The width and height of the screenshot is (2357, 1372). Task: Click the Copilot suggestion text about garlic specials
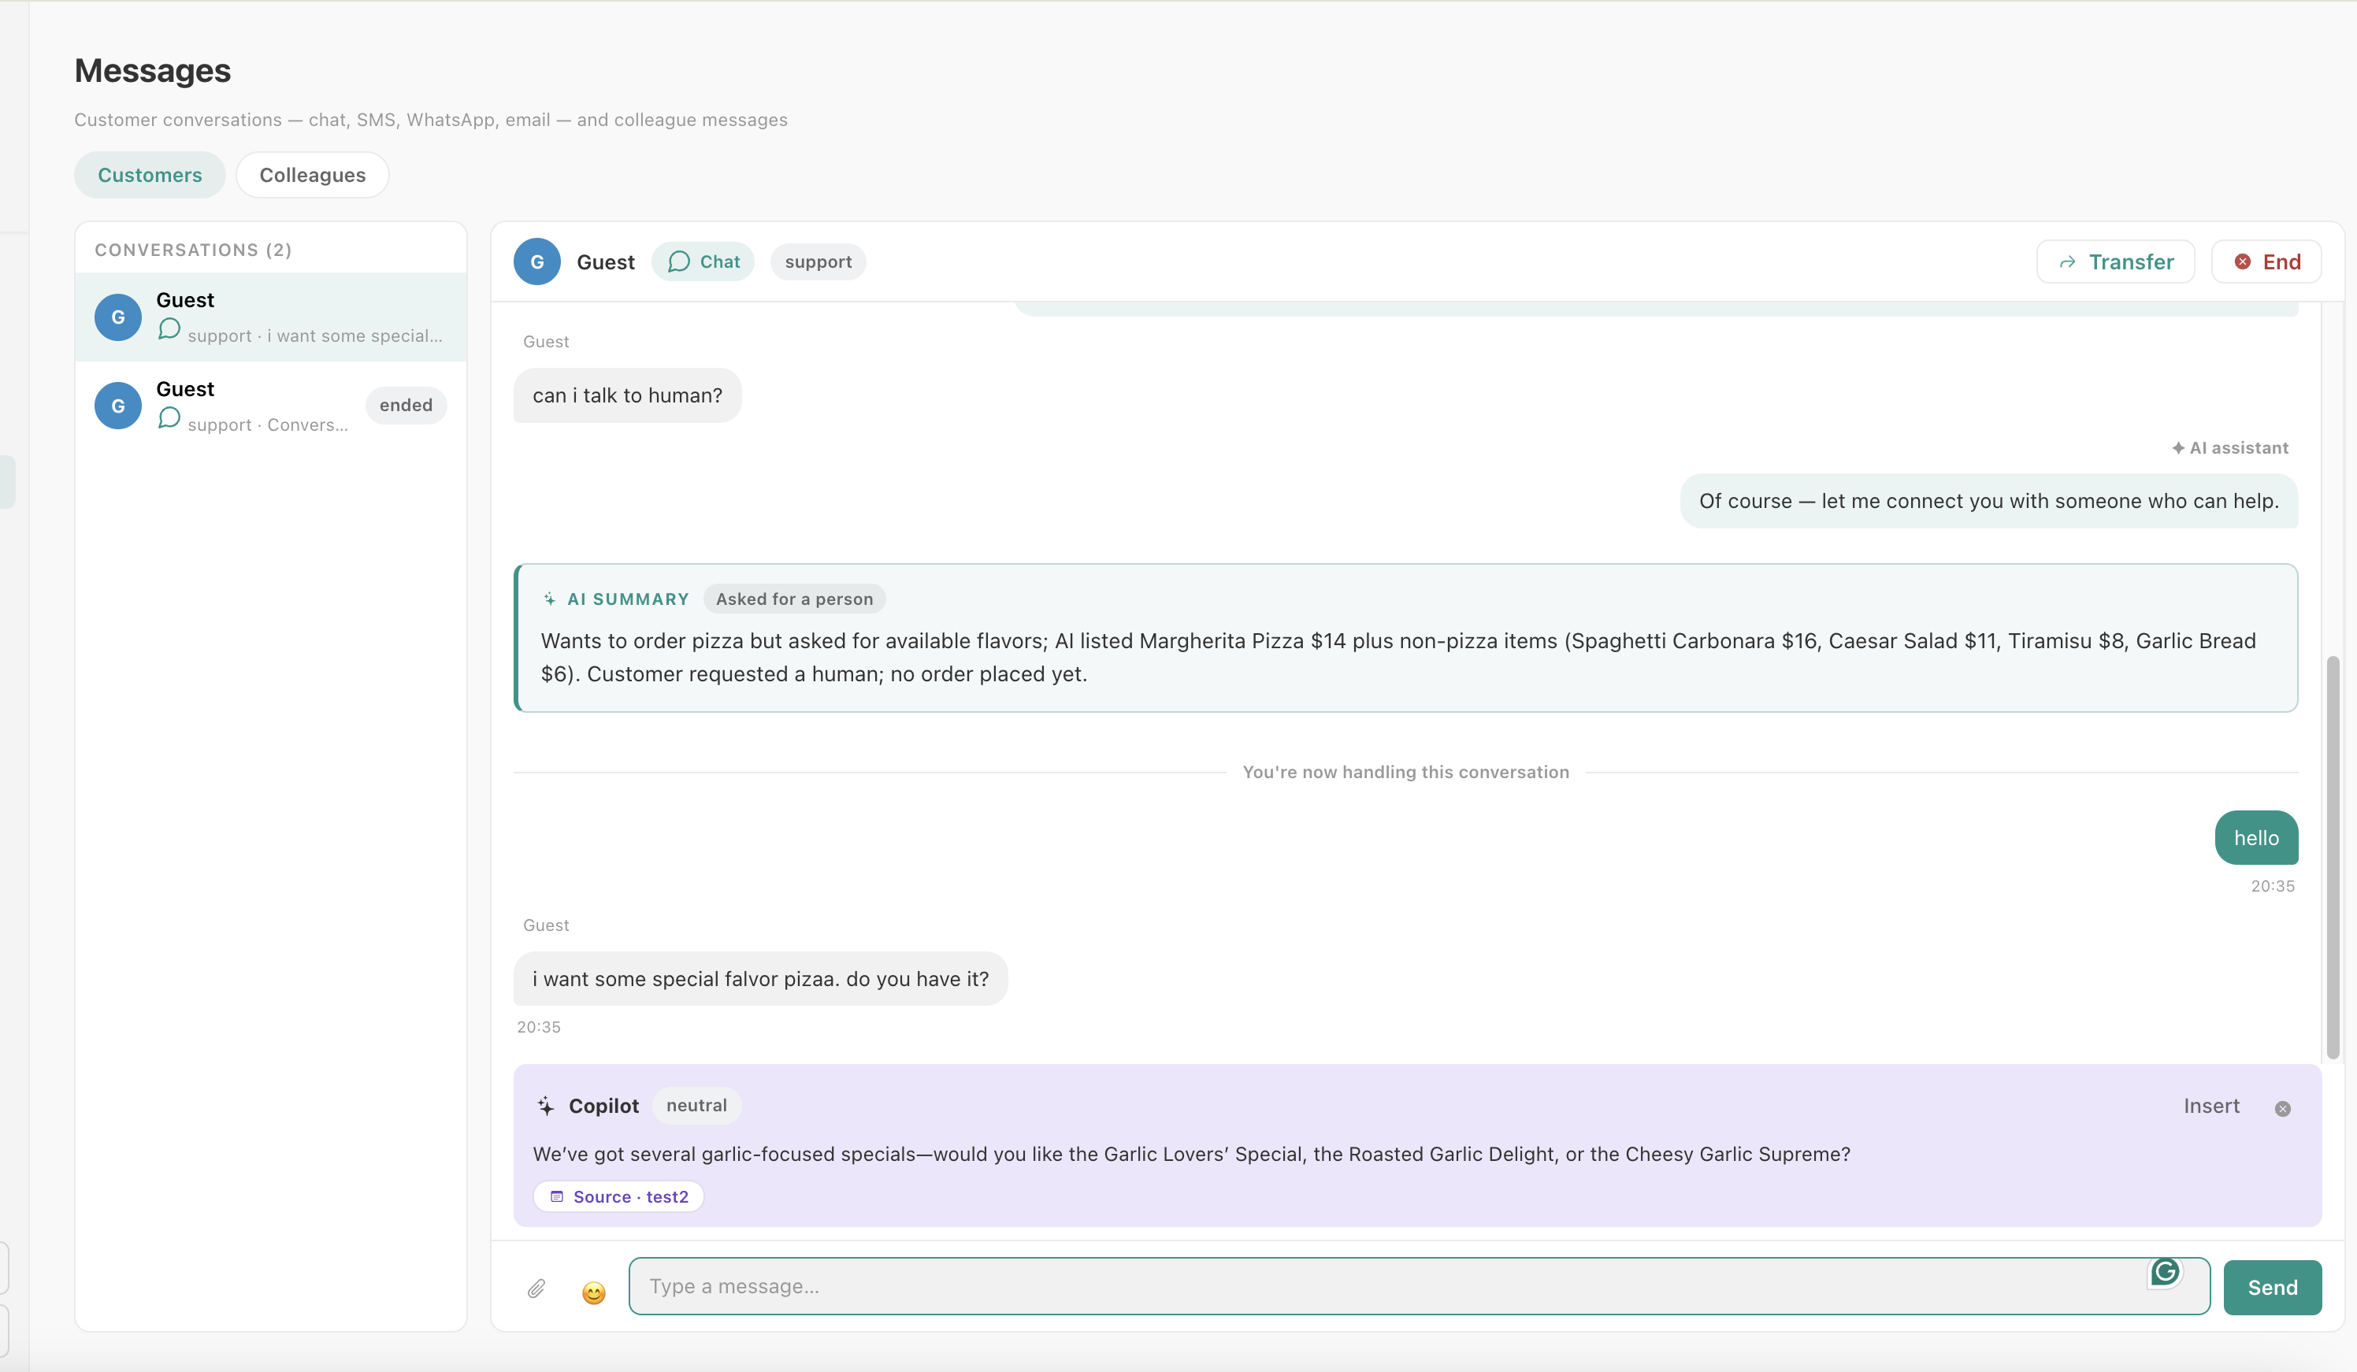point(1192,1154)
